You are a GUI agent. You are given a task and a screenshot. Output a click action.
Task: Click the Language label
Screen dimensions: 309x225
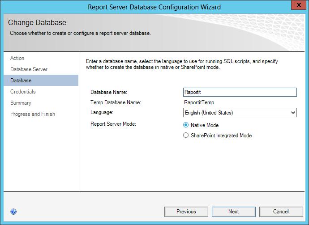(102, 112)
